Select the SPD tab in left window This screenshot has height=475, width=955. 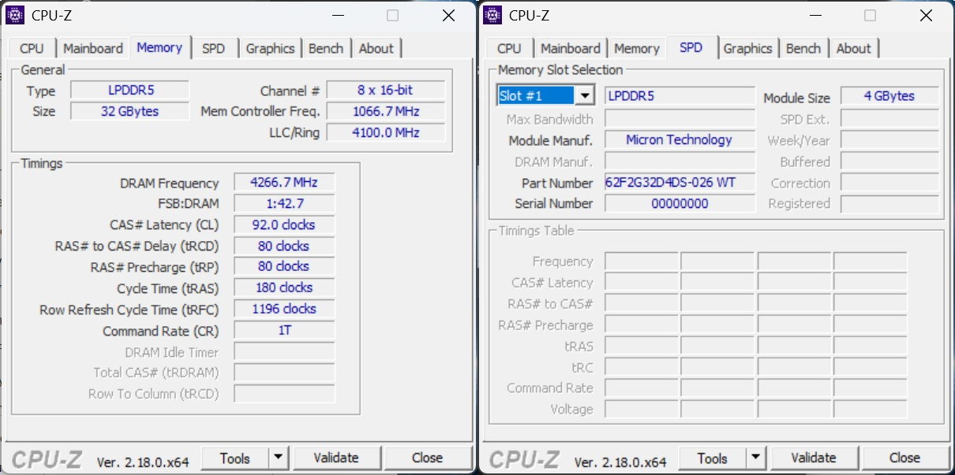(x=215, y=48)
